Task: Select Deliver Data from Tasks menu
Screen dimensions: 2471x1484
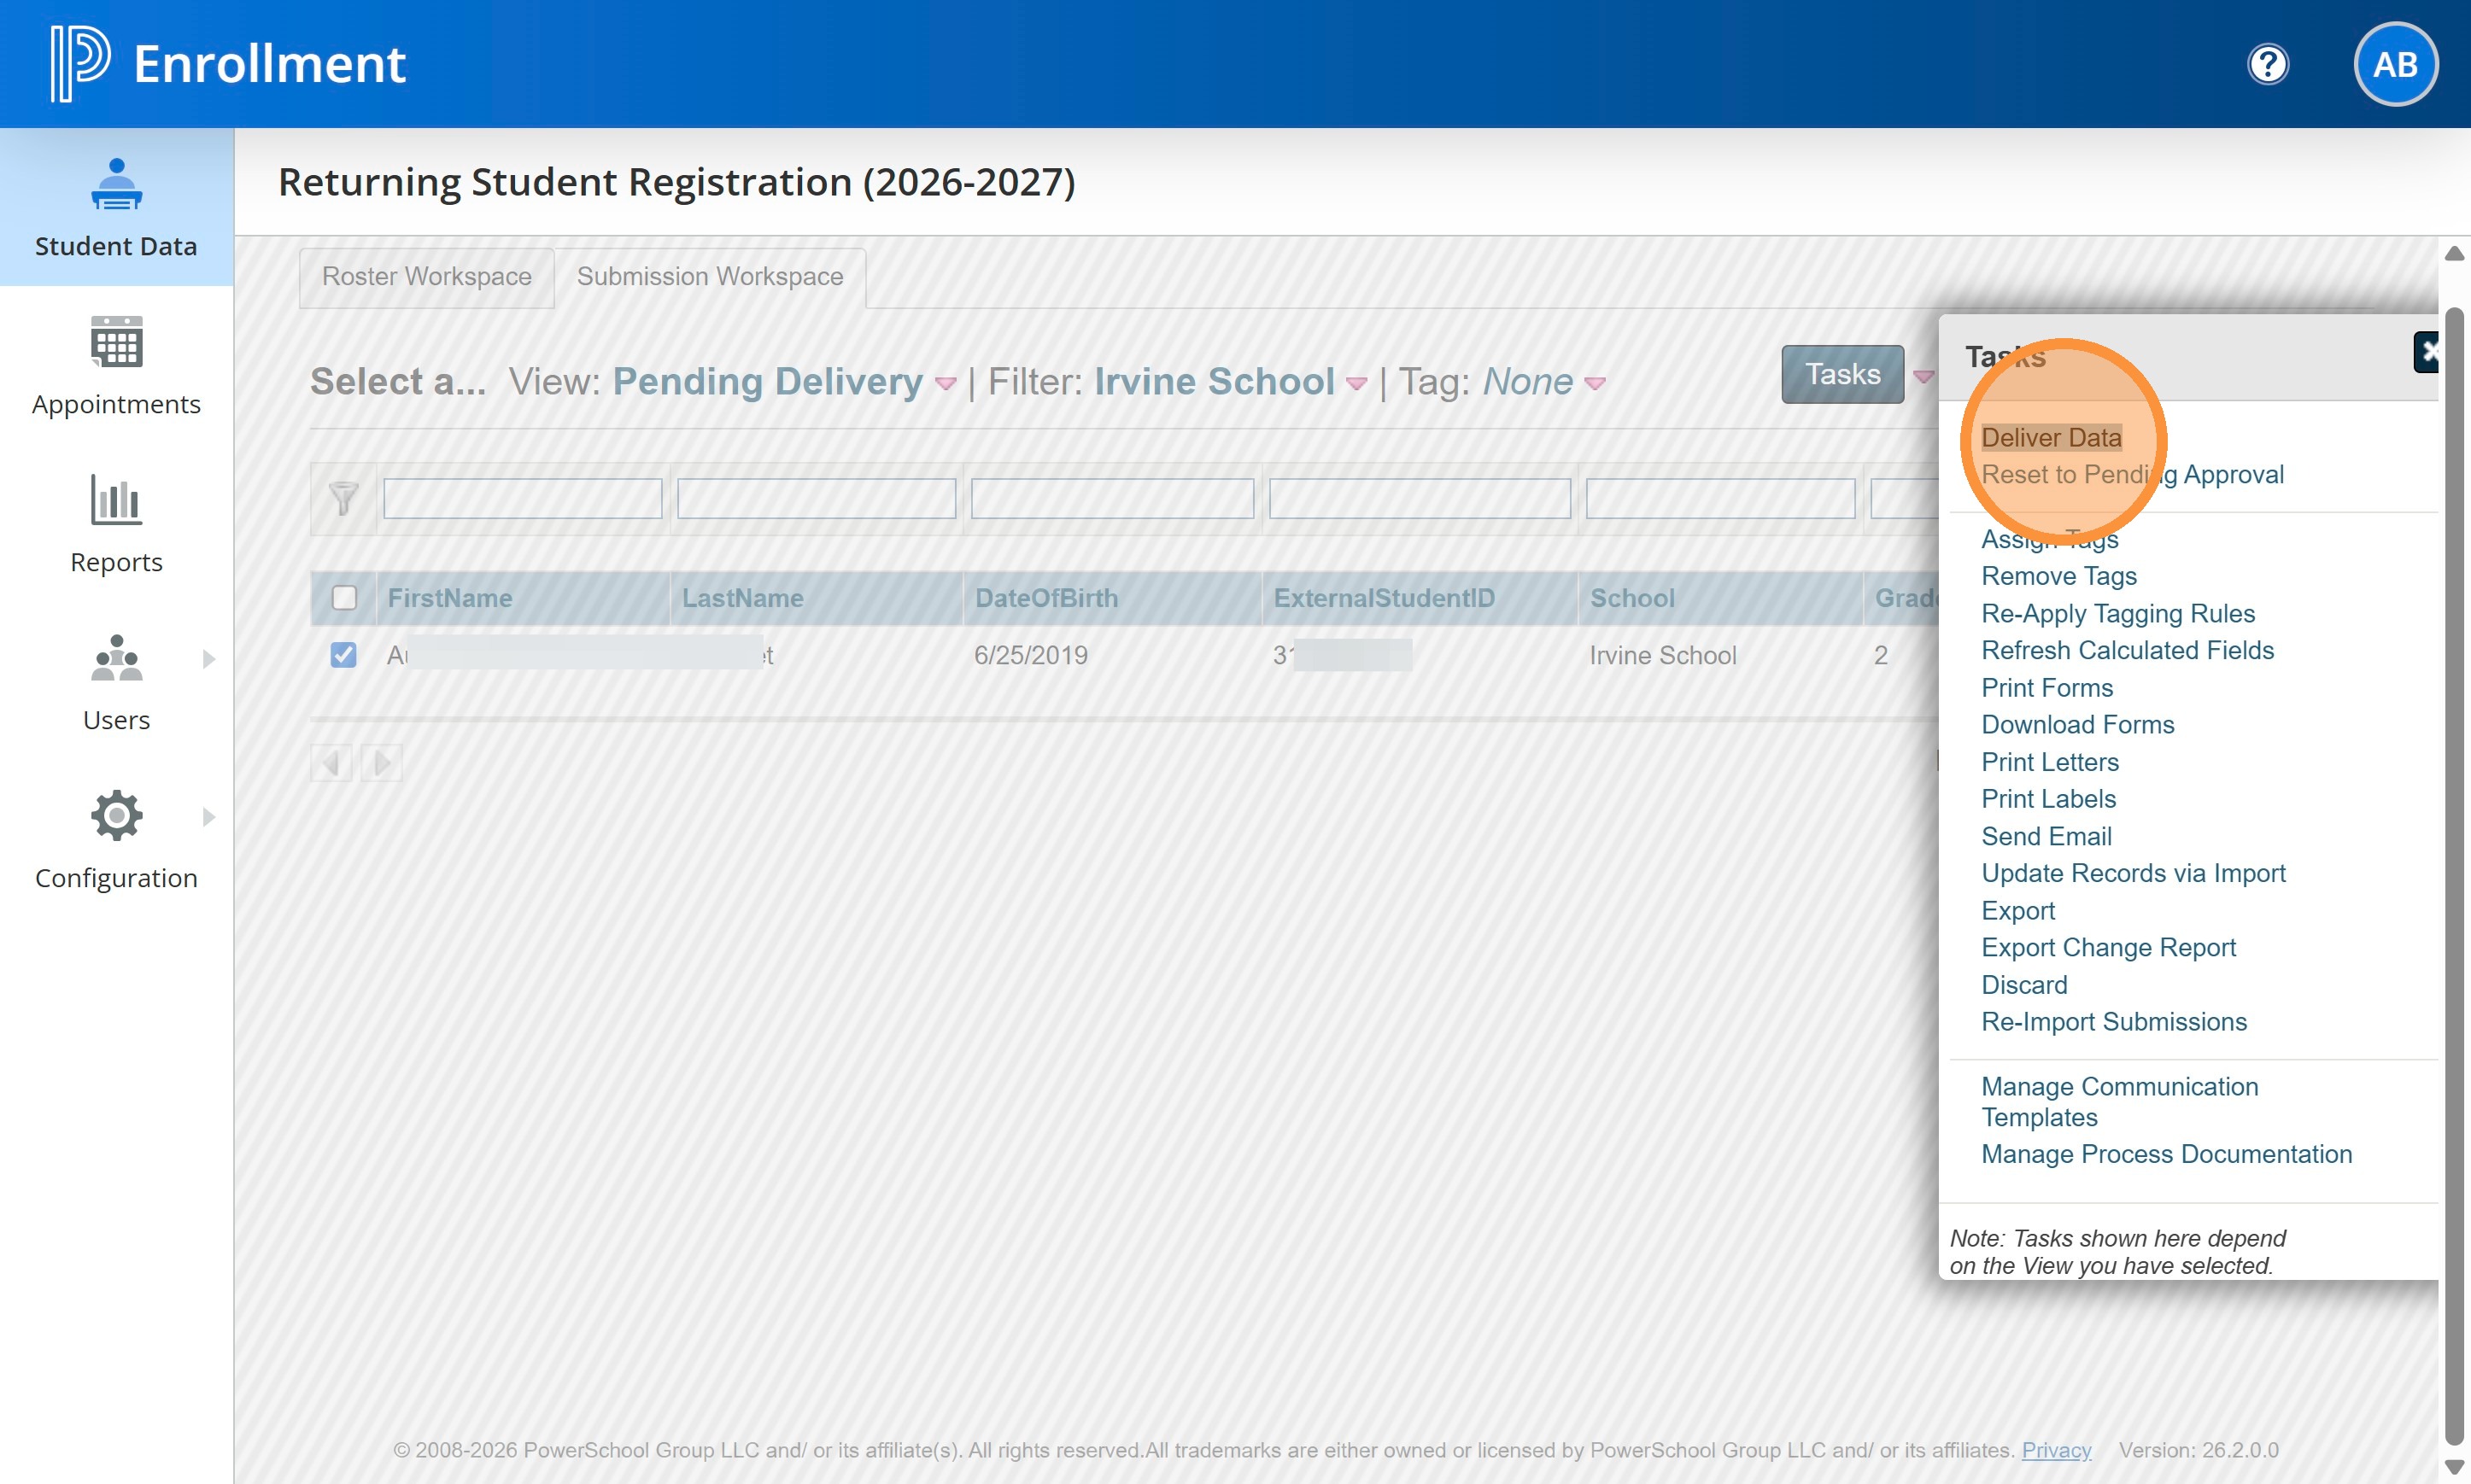Action: (x=2050, y=438)
